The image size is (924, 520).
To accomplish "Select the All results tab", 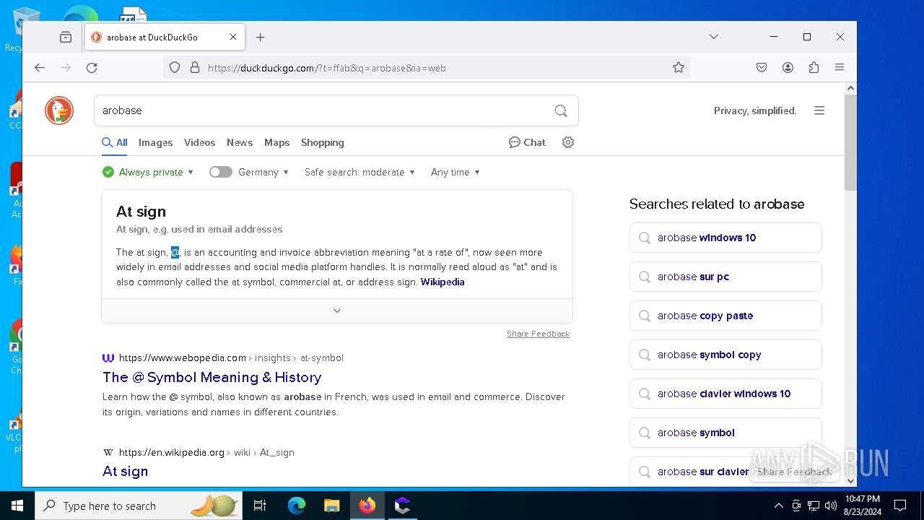I will pyautogui.click(x=115, y=142).
